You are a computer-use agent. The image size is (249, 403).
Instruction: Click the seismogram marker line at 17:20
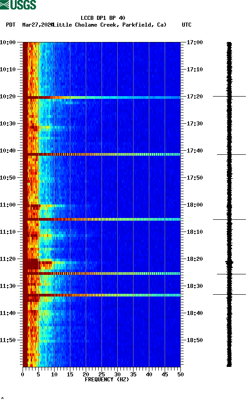click(x=229, y=97)
